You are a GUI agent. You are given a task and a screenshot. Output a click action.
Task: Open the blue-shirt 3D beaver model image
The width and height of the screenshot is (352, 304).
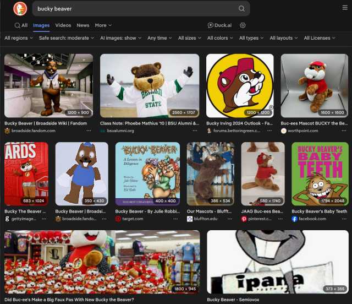point(82,174)
